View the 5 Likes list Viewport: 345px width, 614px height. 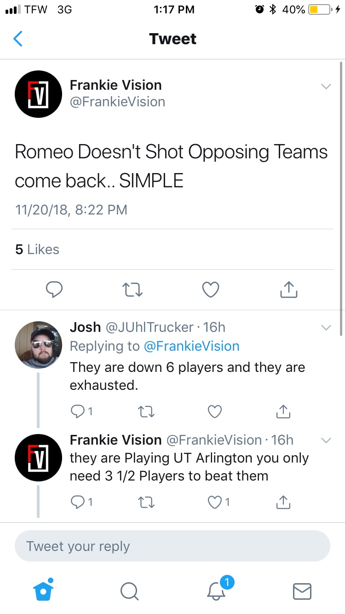click(x=37, y=249)
